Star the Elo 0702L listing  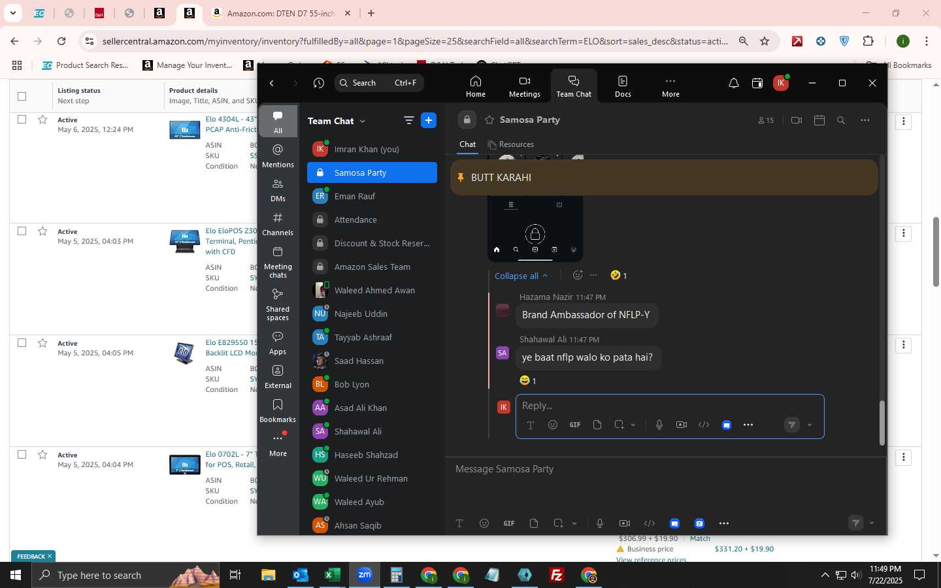(x=42, y=455)
